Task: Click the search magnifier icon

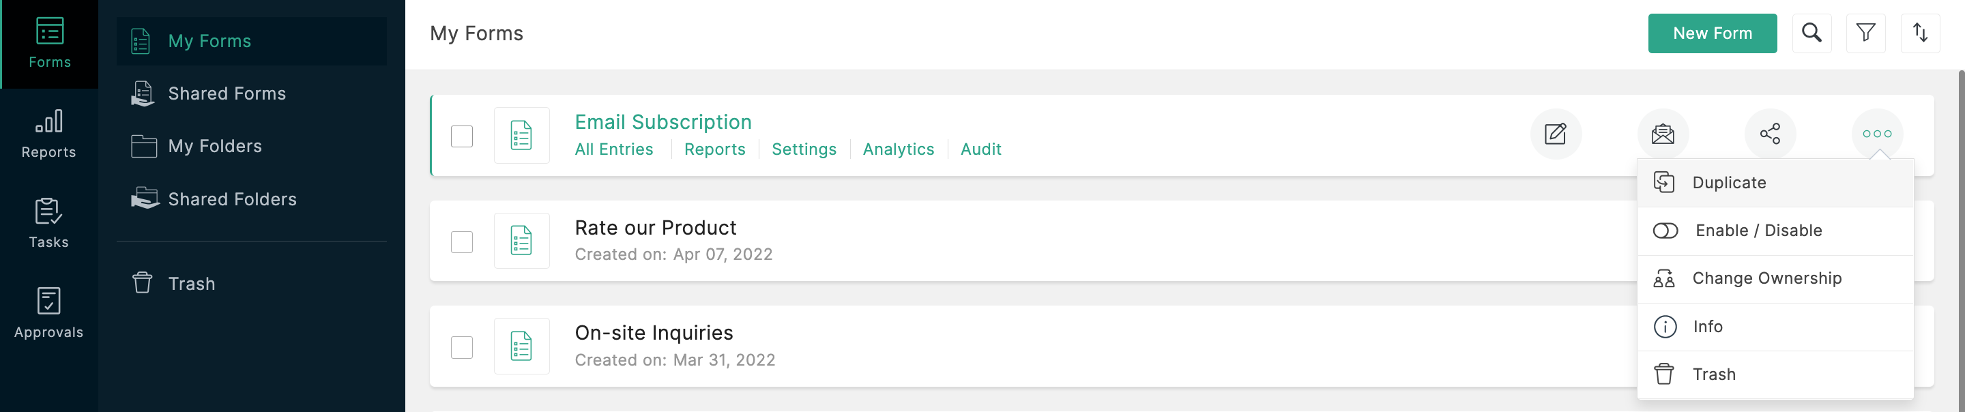Action: tap(1811, 33)
